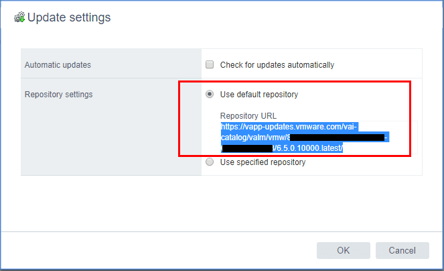Click the Update settings title text

tap(69, 17)
